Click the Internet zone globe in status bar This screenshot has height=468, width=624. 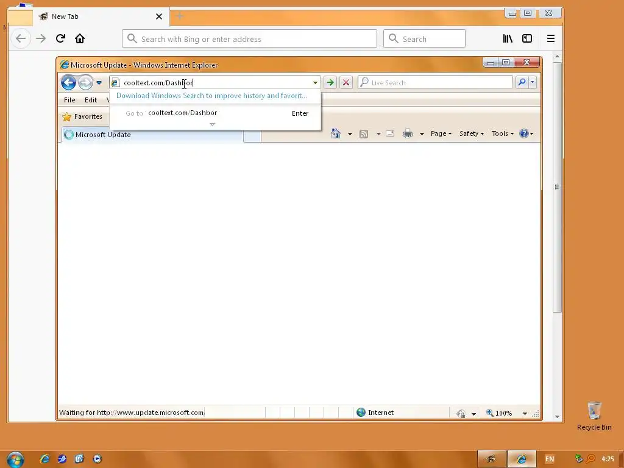pos(361,413)
